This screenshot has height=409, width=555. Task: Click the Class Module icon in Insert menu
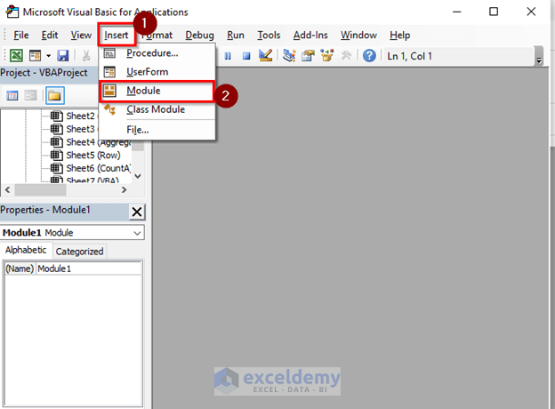coord(109,109)
